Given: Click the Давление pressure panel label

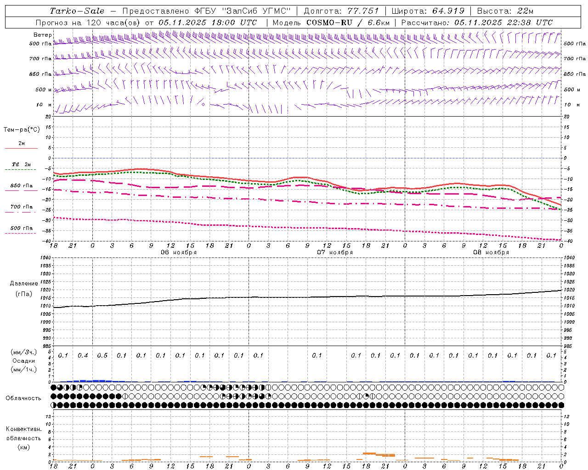Looking at the screenshot, I should point(24,283).
